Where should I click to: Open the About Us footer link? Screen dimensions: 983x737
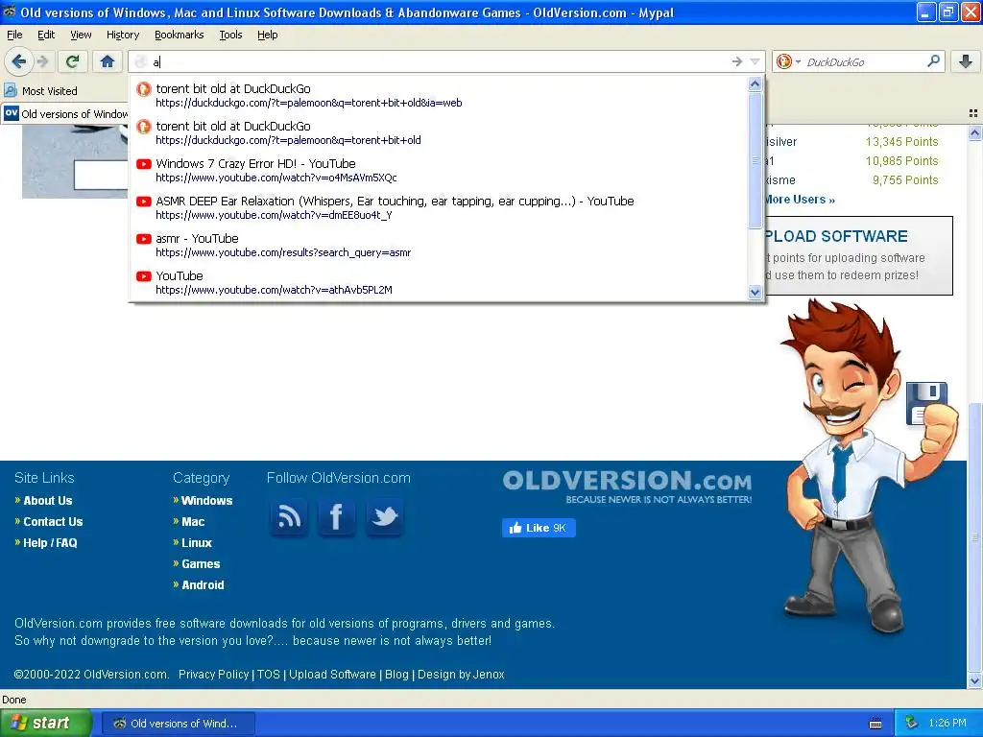click(x=48, y=501)
